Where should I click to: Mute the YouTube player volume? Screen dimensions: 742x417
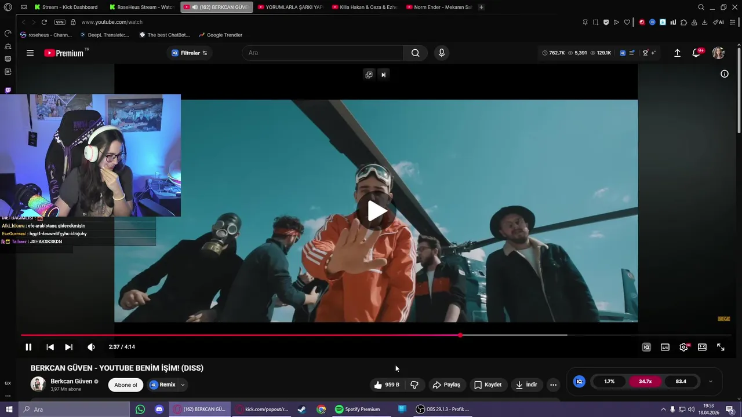click(x=91, y=347)
